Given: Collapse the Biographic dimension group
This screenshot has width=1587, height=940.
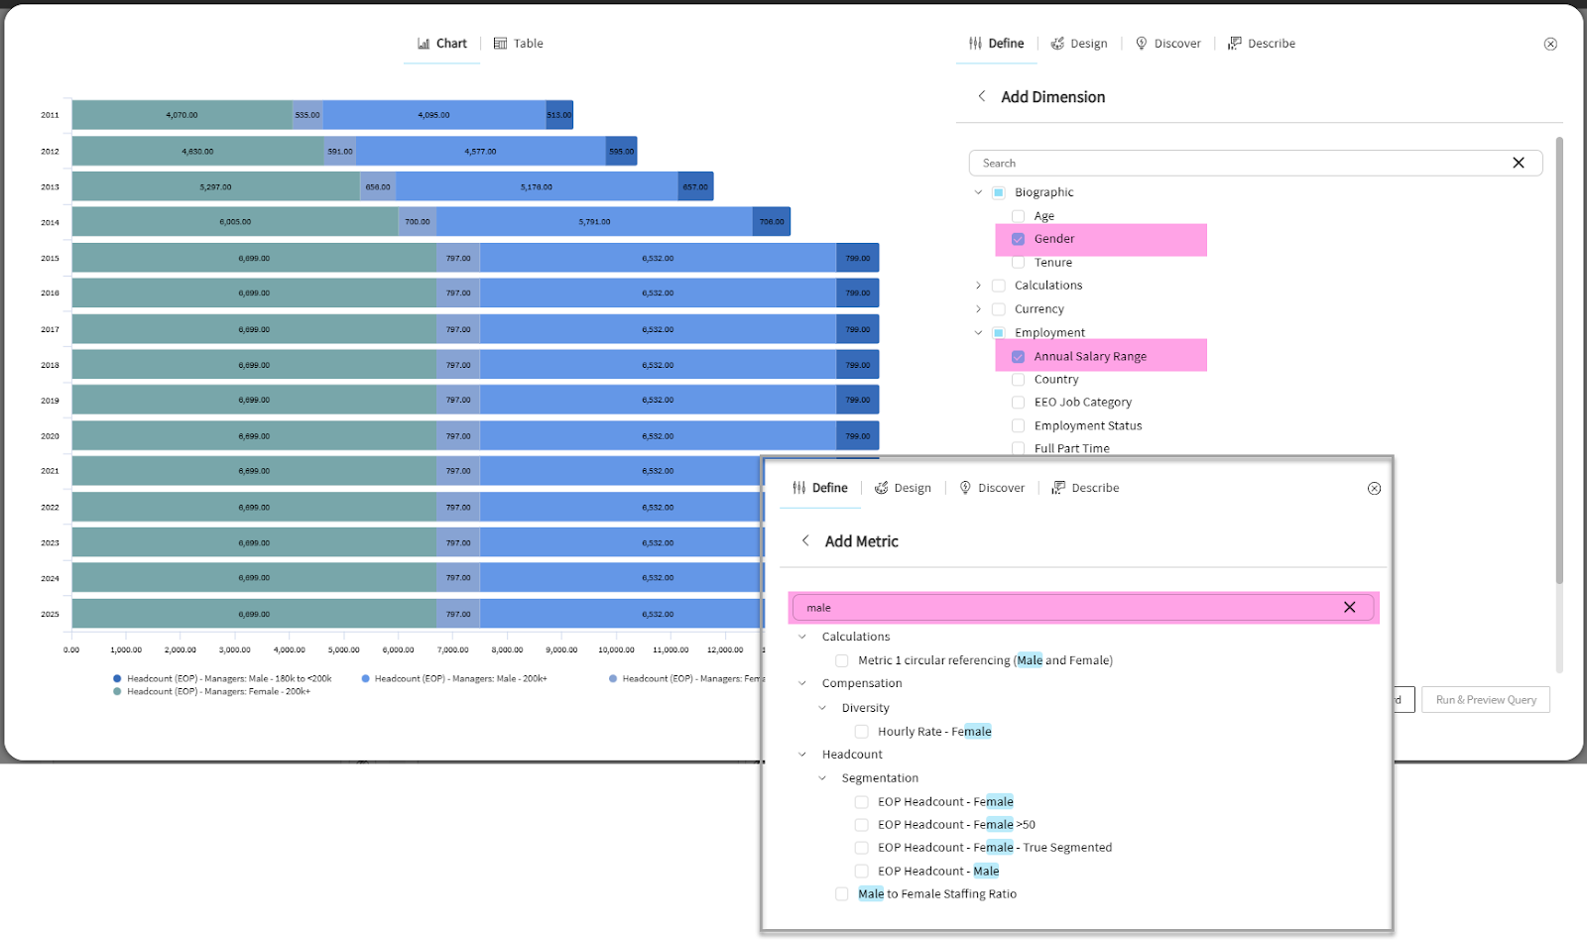Looking at the screenshot, I should [x=978, y=192].
